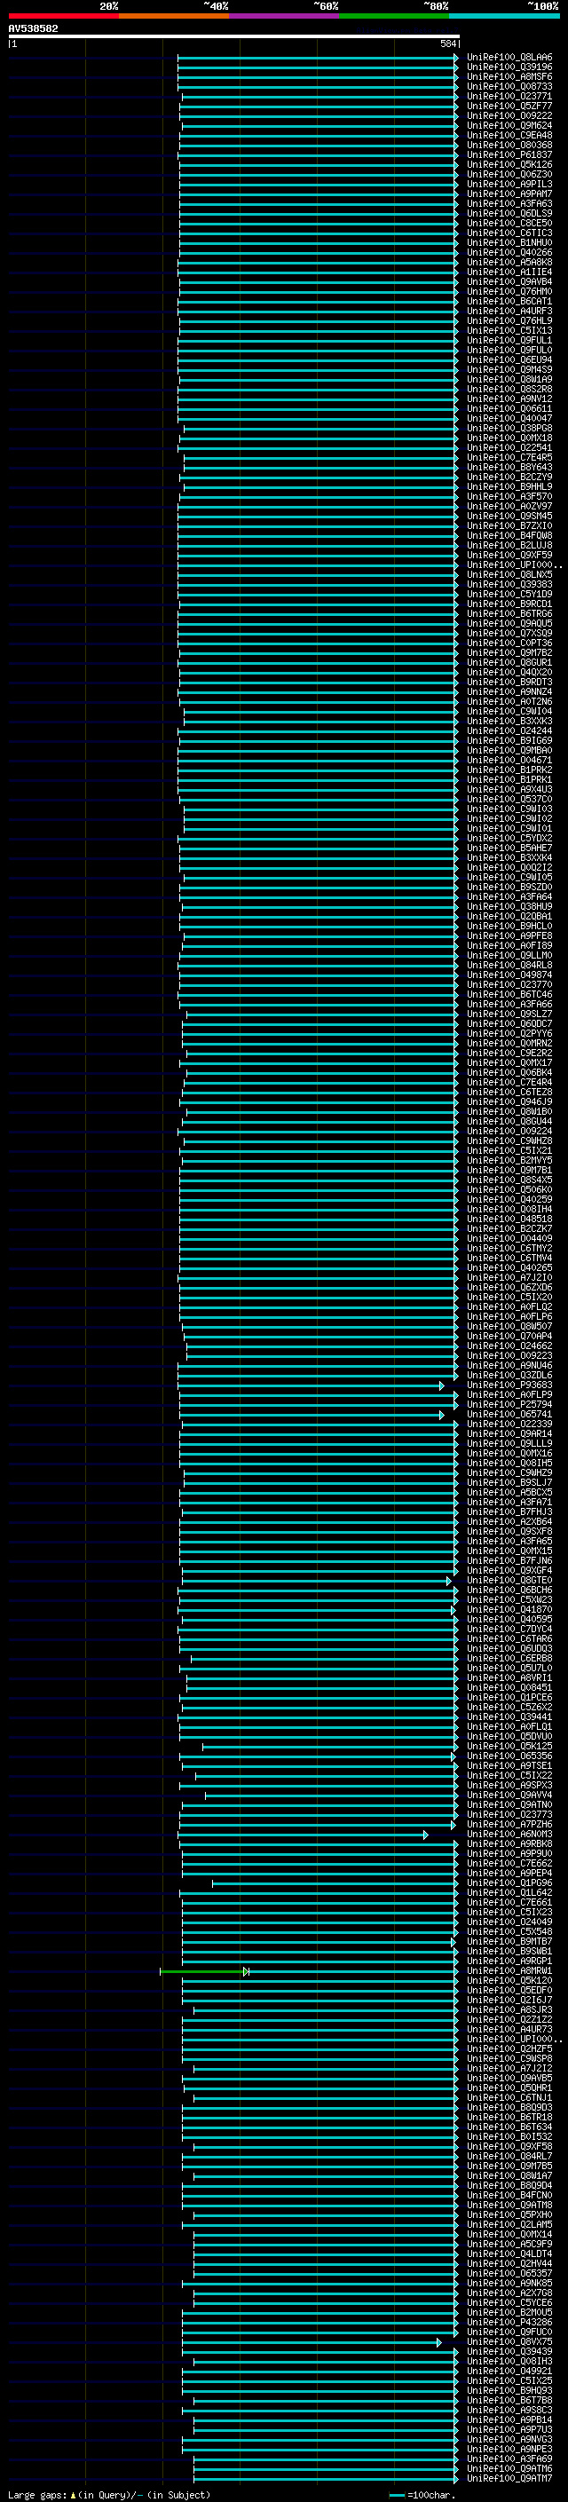Click the UniRef100_P93683 label
Screen dimensions: 568x2502
click(x=509, y=1385)
